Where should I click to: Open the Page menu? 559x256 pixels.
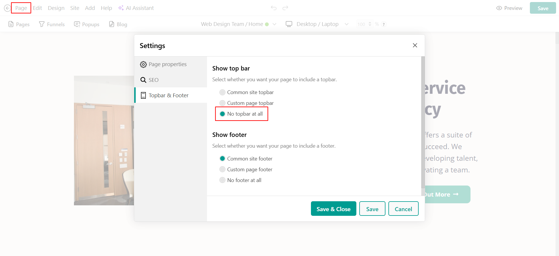coord(21,8)
